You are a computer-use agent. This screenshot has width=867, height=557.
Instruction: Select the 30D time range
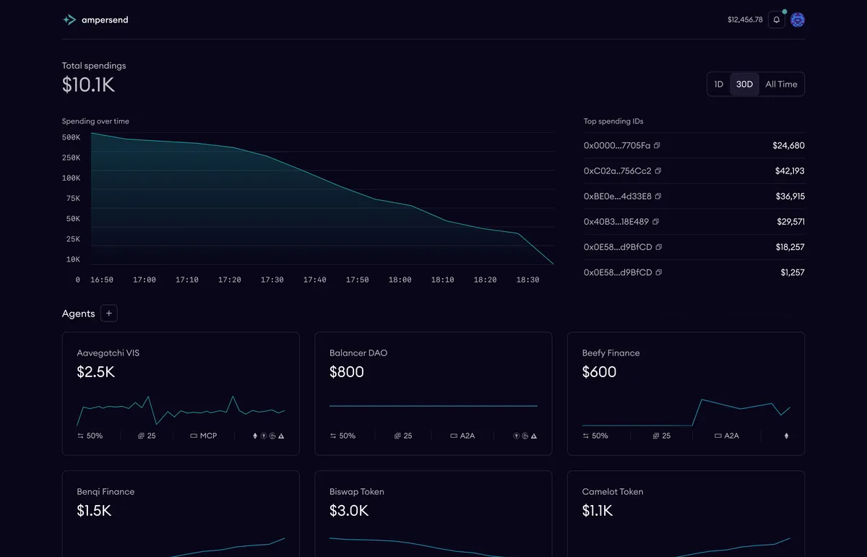pyautogui.click(x=744, y=85)
